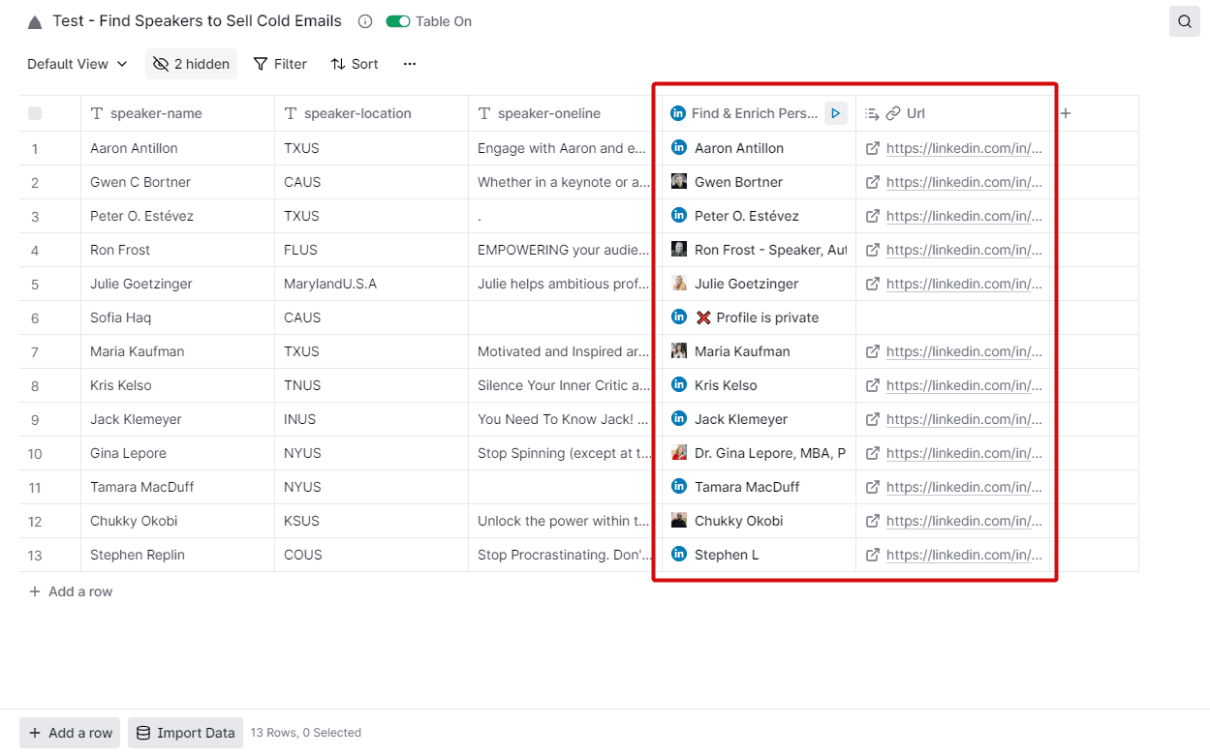Check the select-all rows checkbox in header
The width and height of the screenshot is (1210, 756).
pyautogui.click(x=35, y=113)
